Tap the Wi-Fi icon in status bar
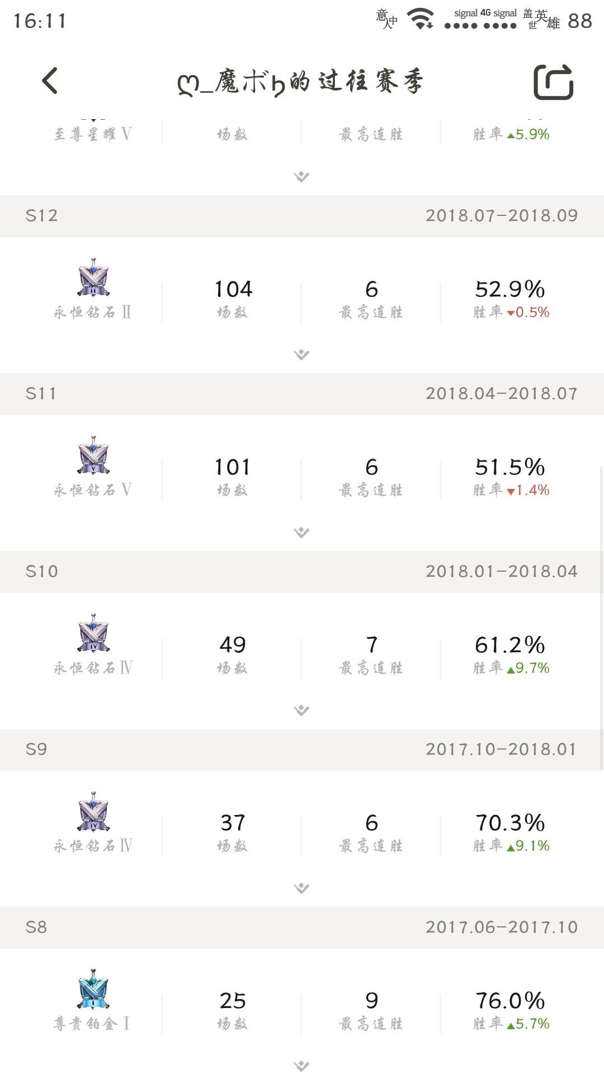 pyautogui.click(x=420, y=19)
